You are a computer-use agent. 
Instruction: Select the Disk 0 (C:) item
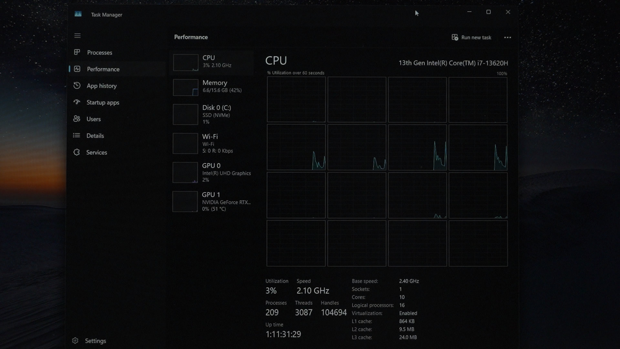(212, 114)
